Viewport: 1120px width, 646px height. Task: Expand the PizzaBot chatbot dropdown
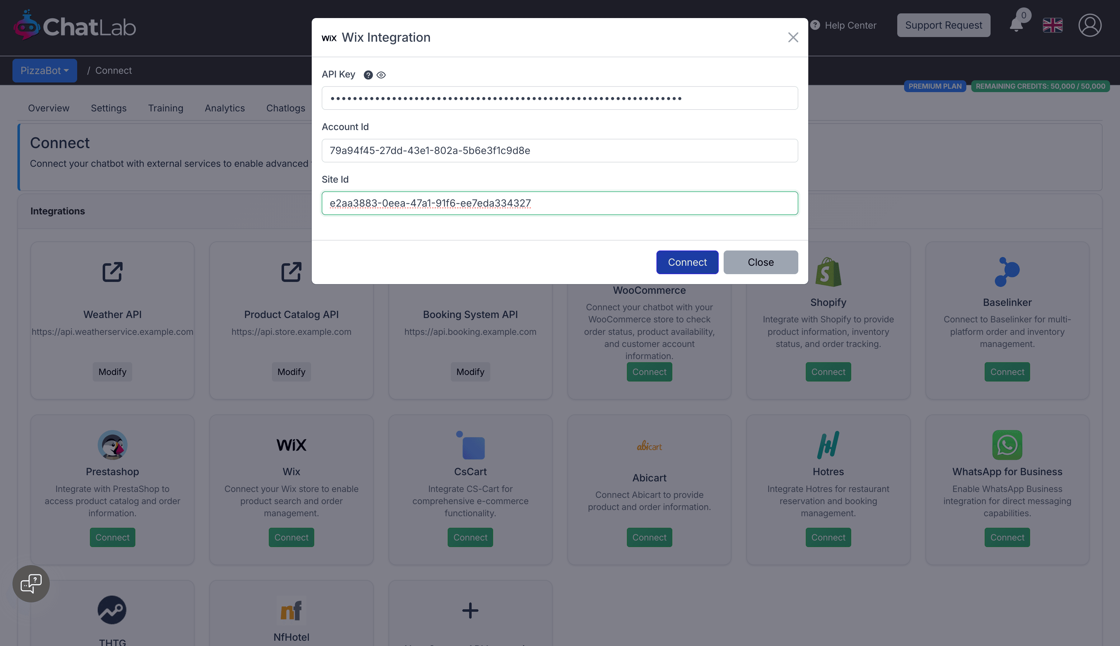click(44, 71)
